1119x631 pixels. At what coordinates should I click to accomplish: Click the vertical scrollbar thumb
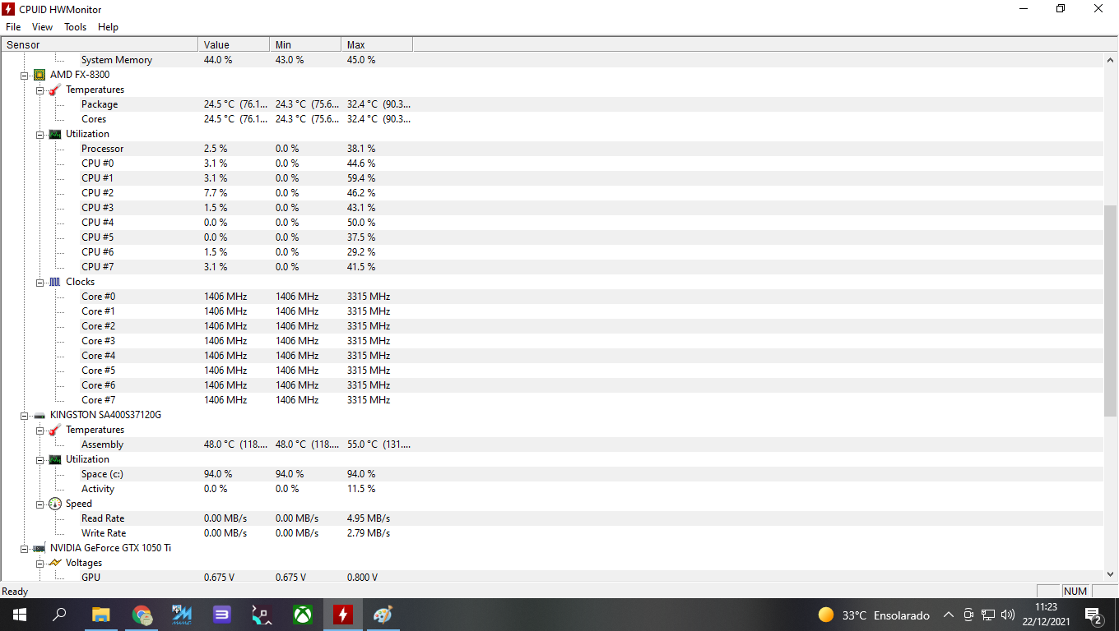tap(1111, 311)
